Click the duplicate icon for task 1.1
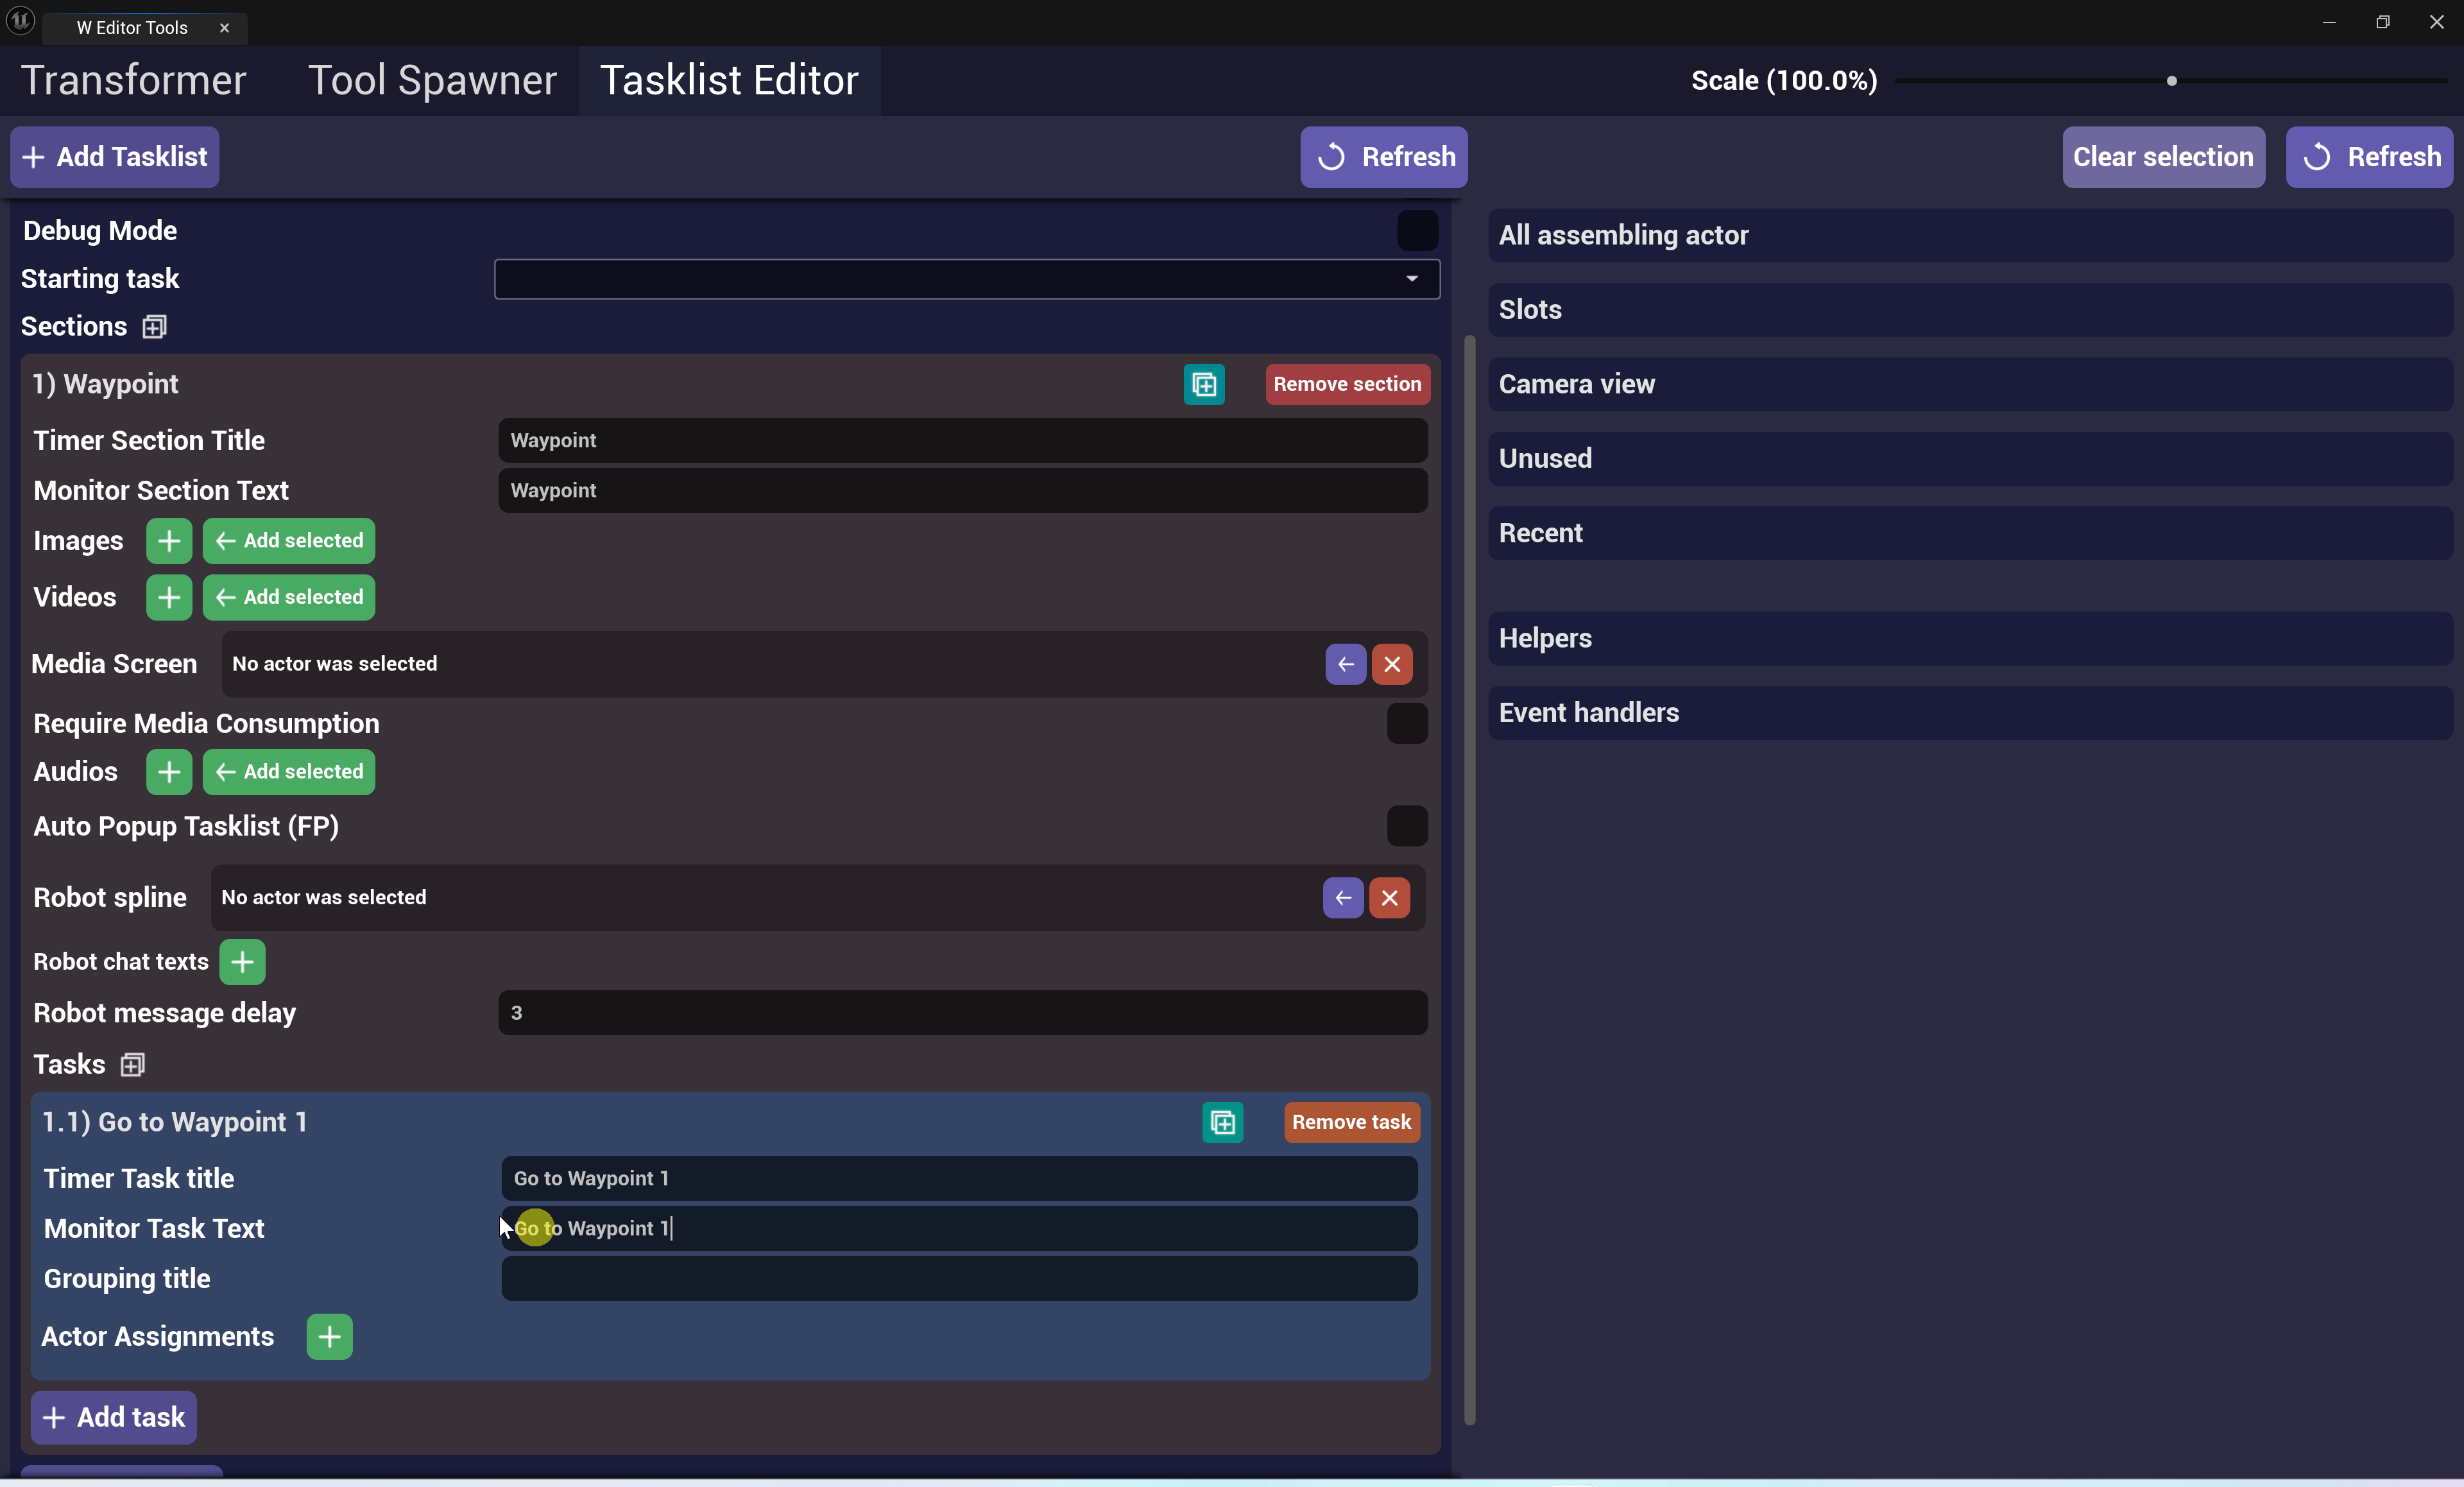This screenshot has height=1487, width=2464. click(1222, 1122)
